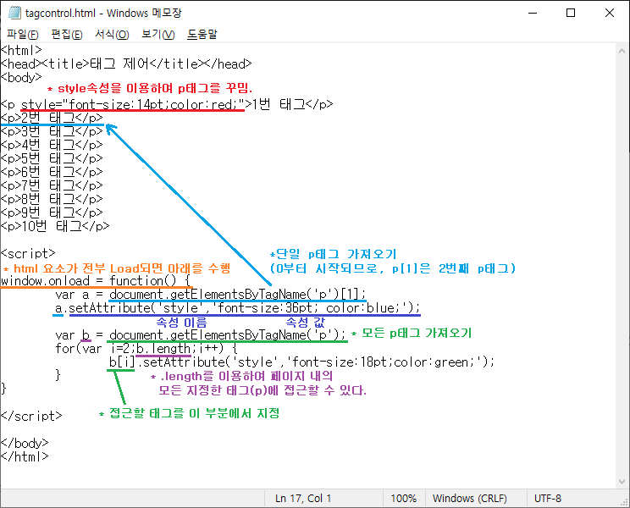Click 'Windows (CRLF)' in the status bar

[x=469, y=499]
